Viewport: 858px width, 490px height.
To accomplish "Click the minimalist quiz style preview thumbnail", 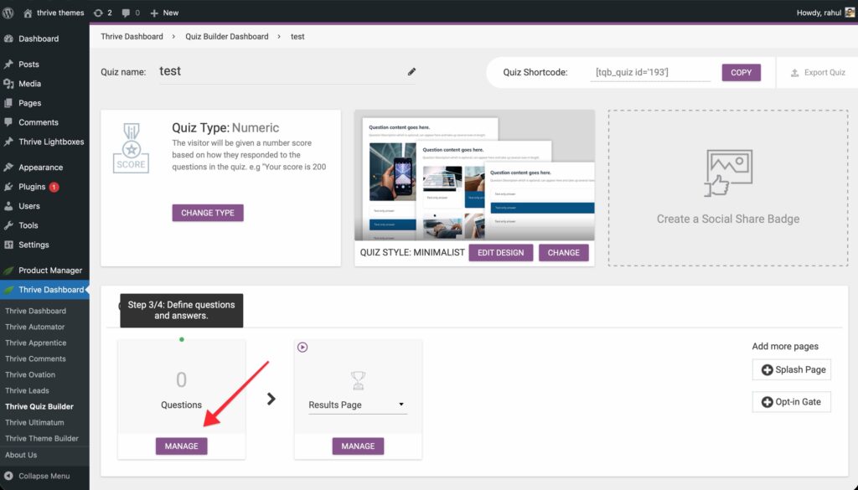I will (x=474, y=178).
